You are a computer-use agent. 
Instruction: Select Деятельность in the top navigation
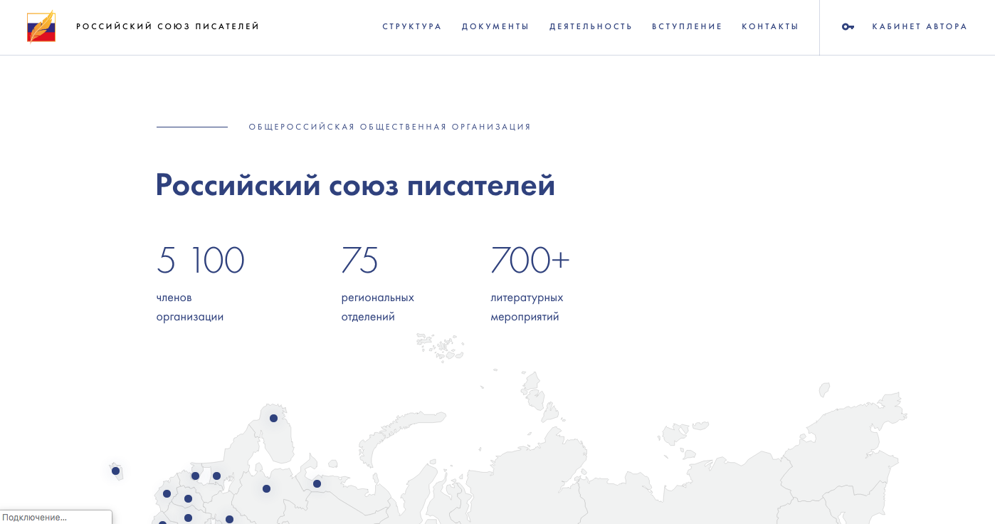[591, 27]
